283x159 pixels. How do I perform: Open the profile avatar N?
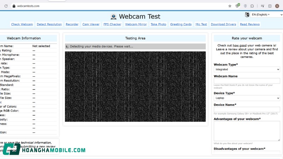[277, 6]
